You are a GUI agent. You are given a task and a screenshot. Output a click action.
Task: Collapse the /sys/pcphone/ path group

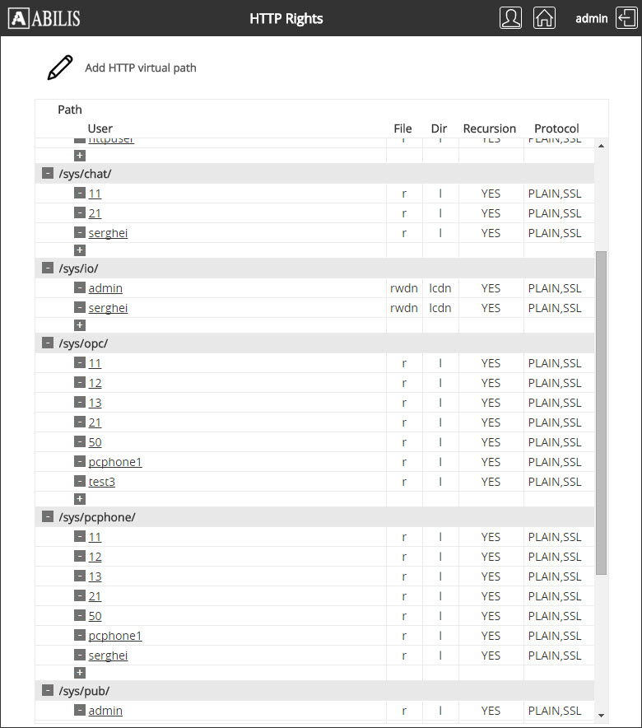pyautogui.click(x=48, y=517)
